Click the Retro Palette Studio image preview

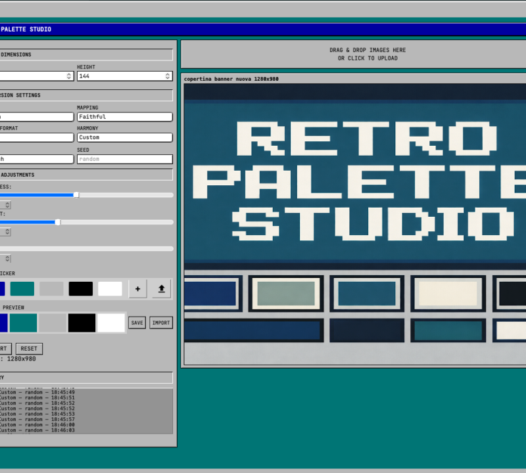click(355, 224)
